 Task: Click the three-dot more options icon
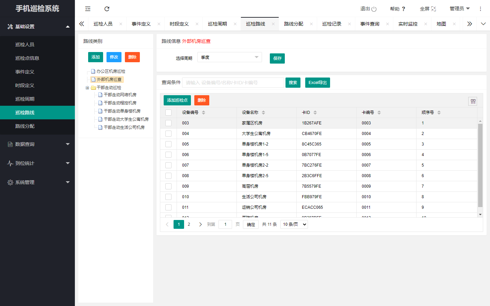(x=480, y=9)
